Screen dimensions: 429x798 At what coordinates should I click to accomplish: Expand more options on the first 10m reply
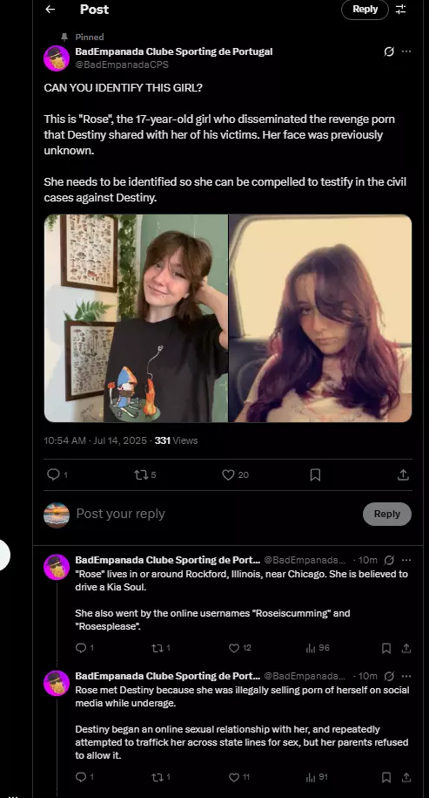(x=406, y=560)
